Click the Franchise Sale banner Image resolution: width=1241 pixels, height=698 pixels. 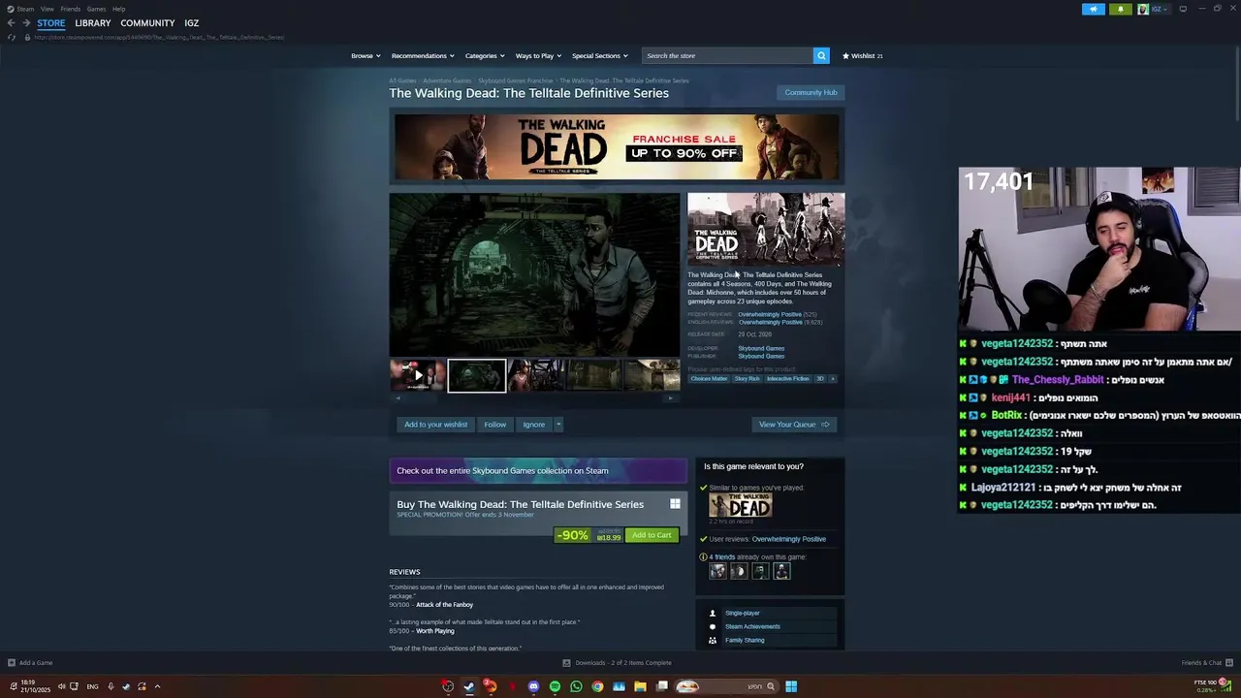(x=617, y=146)
